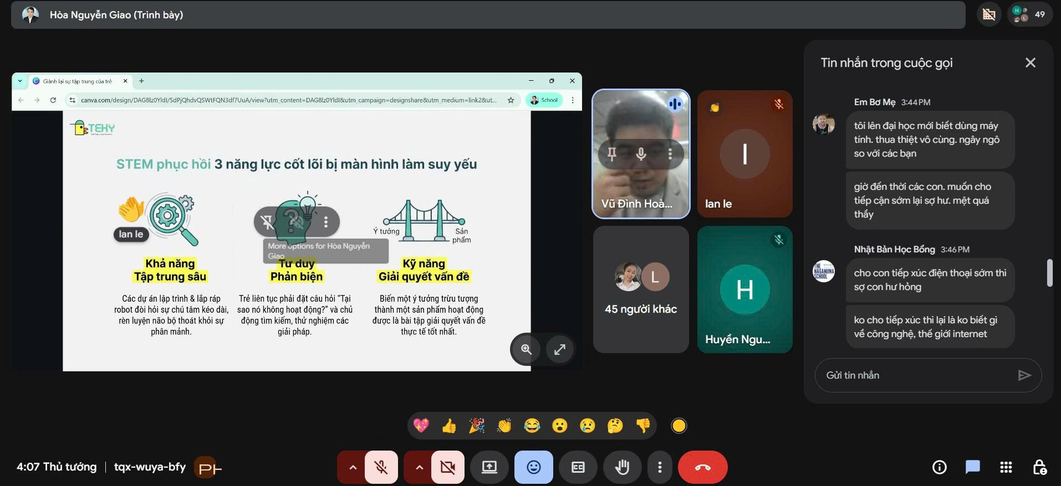
Task: Open the participants count showing 49
Action: [x=1029, y=14]
